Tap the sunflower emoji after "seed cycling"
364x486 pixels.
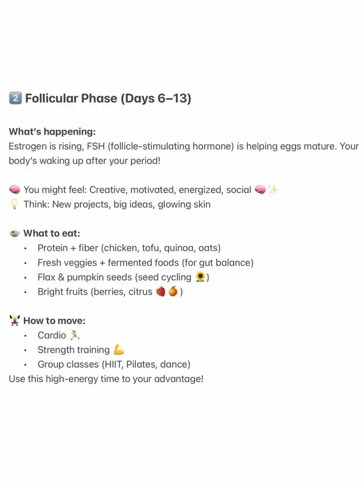[x=200, y=277]
